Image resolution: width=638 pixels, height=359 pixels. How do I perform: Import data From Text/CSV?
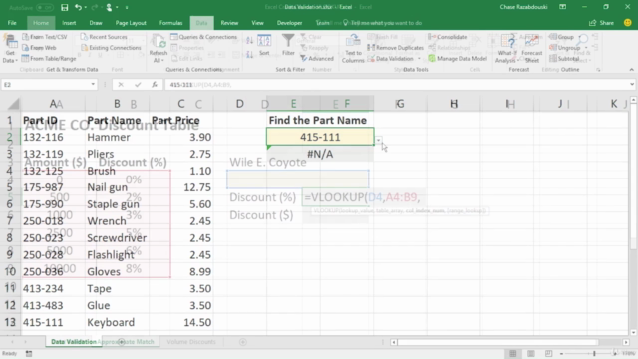44,37
